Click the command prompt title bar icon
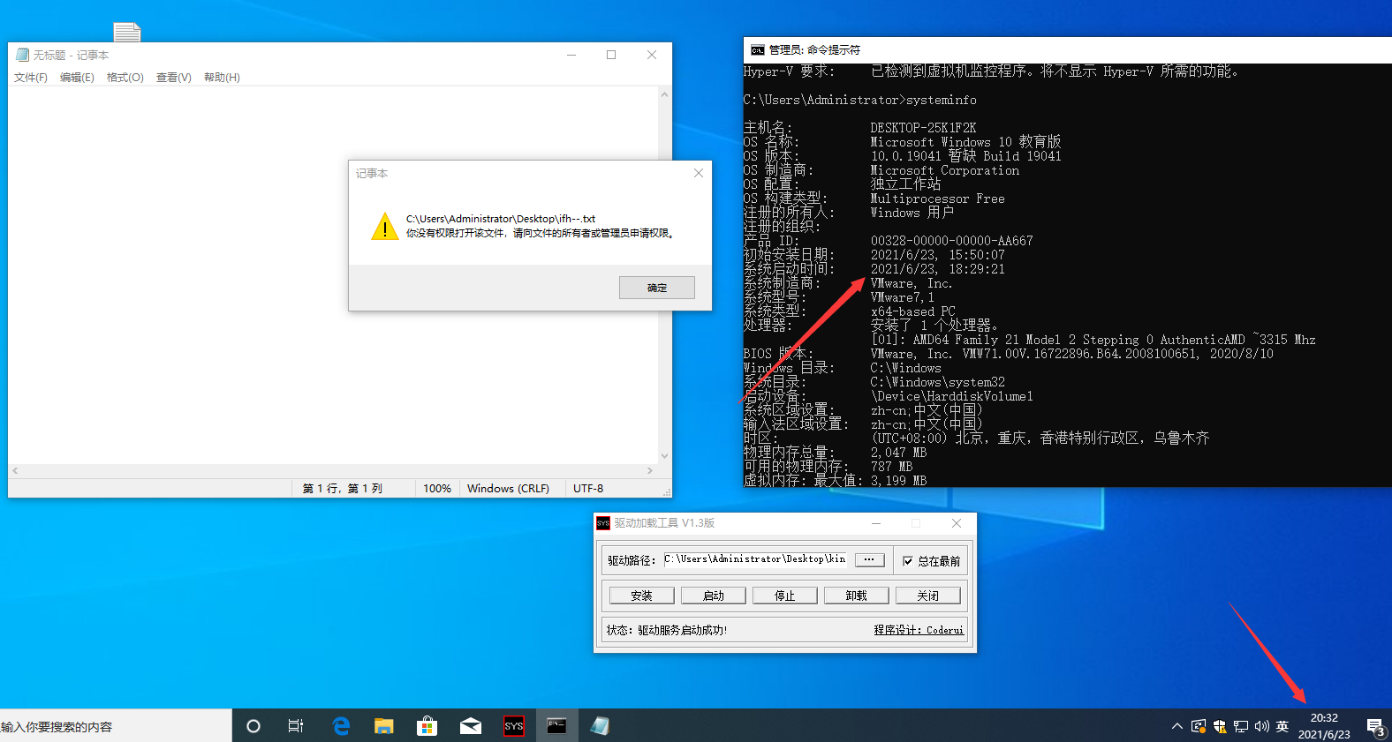 [758, 50]
